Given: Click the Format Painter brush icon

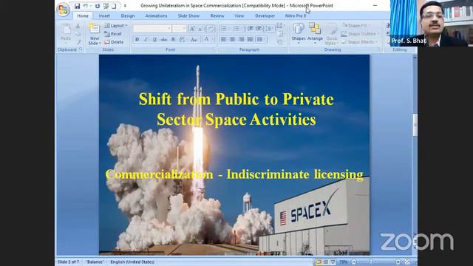Looking at the screenshot, I should pyautogui.click(x=78, y=42).
